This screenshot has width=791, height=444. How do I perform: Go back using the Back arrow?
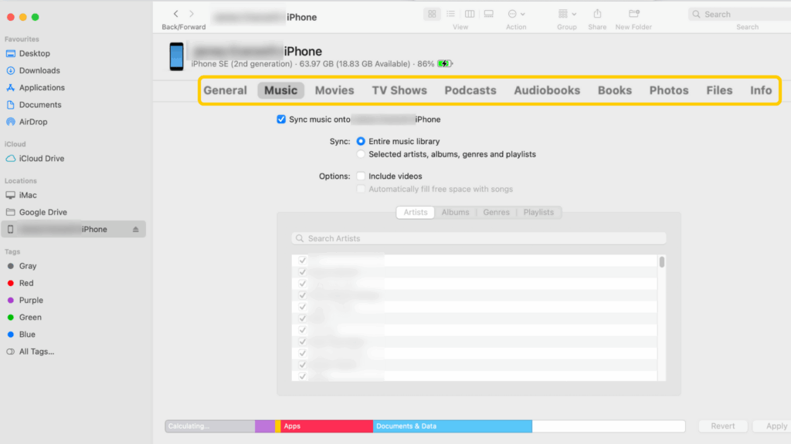pyautogui.click(x=175, y=13)
